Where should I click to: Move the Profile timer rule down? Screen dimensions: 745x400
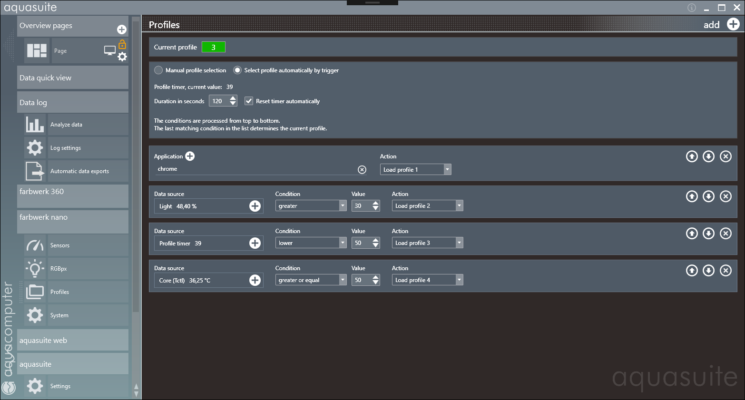[708, 233]
